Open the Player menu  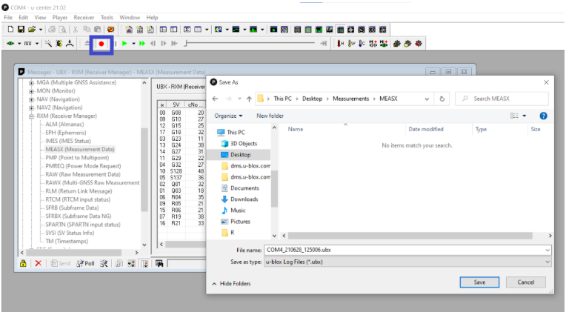point(60,17)
